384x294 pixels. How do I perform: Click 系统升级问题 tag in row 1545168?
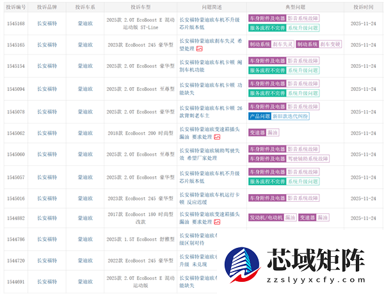303,28
